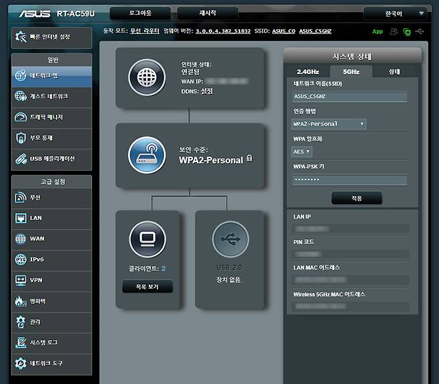
Task: Click the USB 2.0 device icon
Action: pyautogui.click(x=230, y=239)
